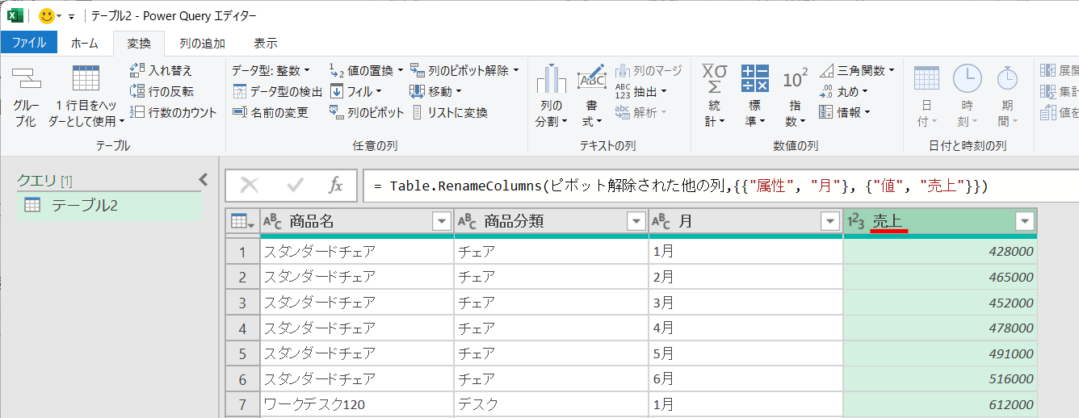Image resolution: width=1079 pixels, height=418 pixels.
Task: Click the formula bar cancel X icon
Action: click(x=250, y=186)
